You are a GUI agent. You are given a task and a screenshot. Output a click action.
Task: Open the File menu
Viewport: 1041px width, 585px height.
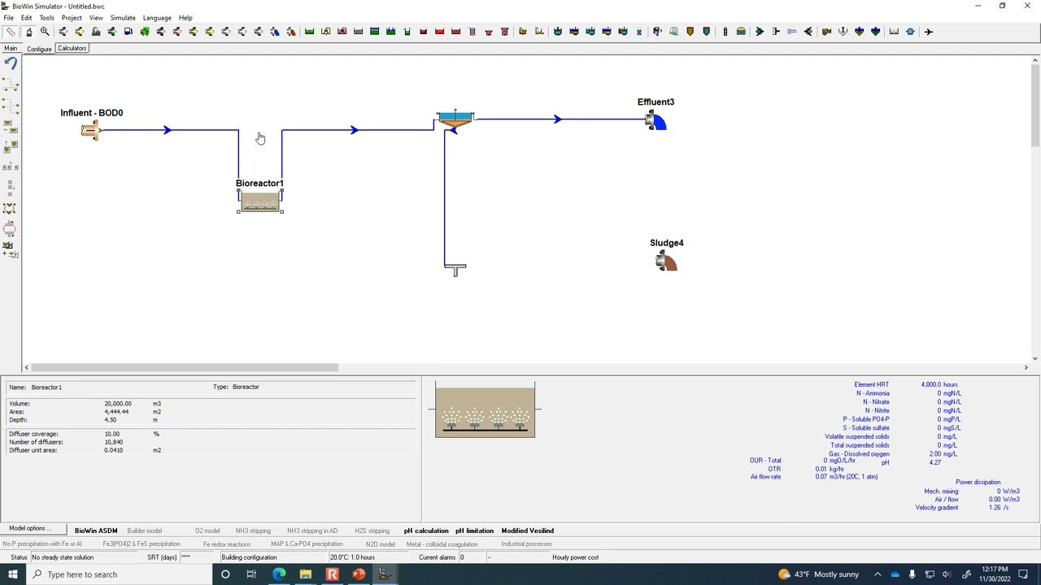pos(8,18)
